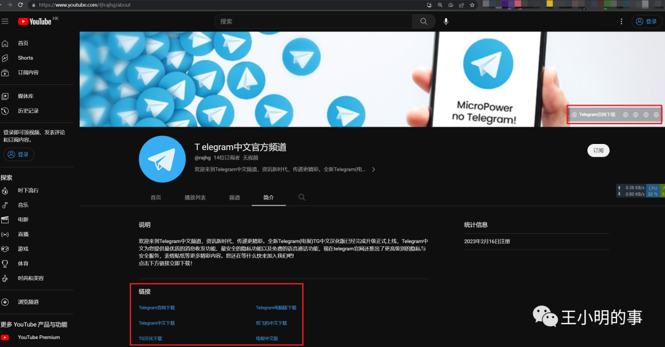Click the 2023年2月16日注册 join date
665x347 pixels.
coord(487,242)
